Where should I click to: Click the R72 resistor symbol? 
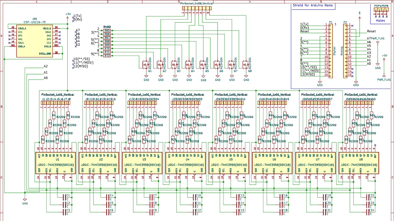tap(107, 55)
